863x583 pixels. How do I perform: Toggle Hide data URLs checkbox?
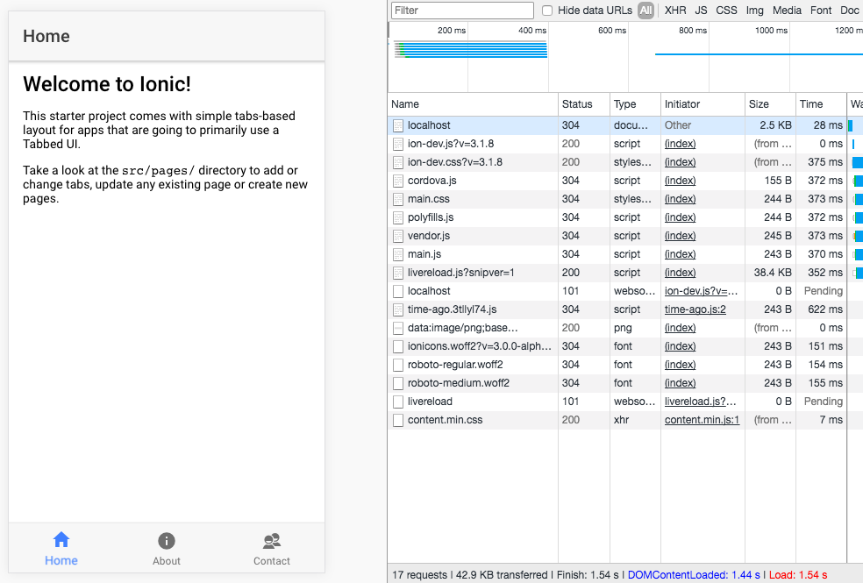tap(547, 11)
